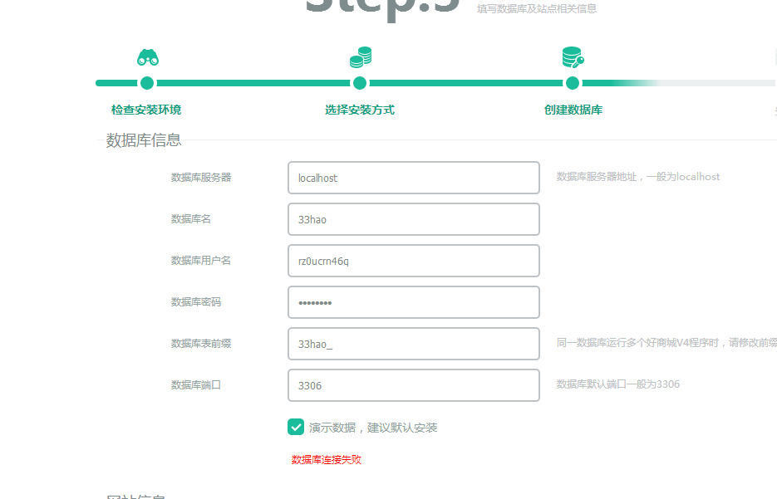
Task: Click the hint about 好商城V4 table prefix
Action: click(x=666, y=343)
